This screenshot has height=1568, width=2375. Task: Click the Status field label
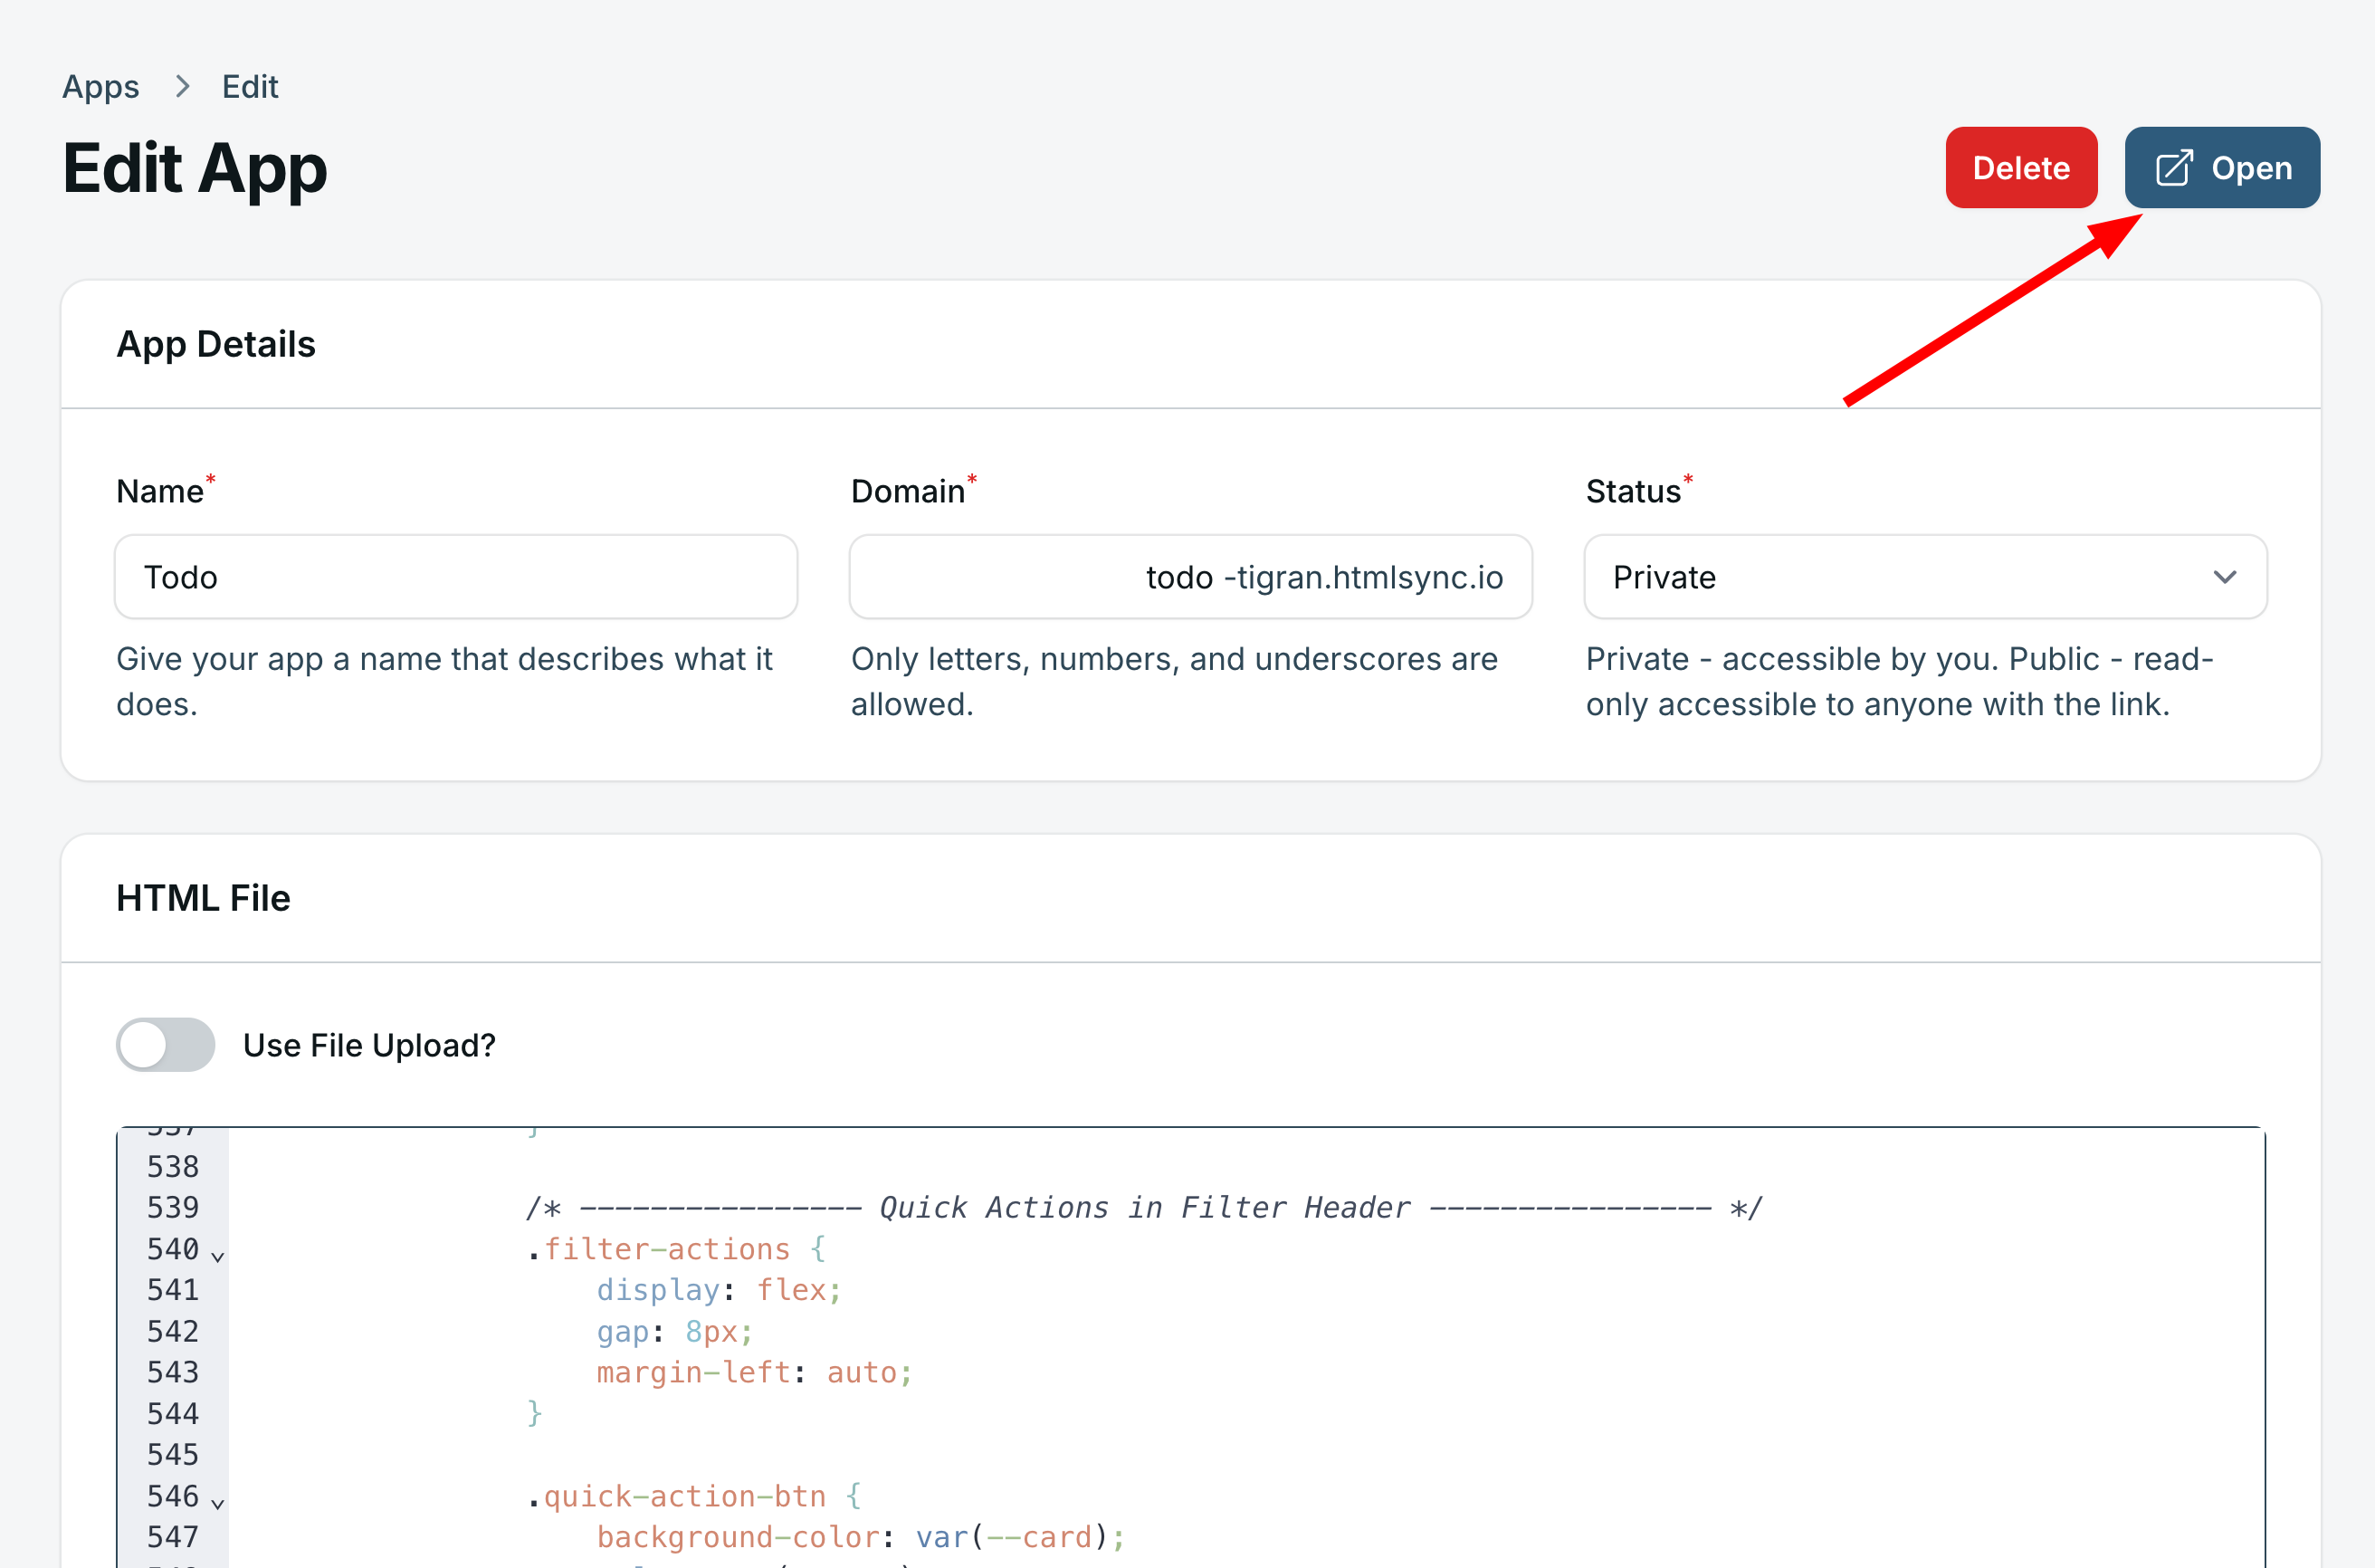point(1634,491)
